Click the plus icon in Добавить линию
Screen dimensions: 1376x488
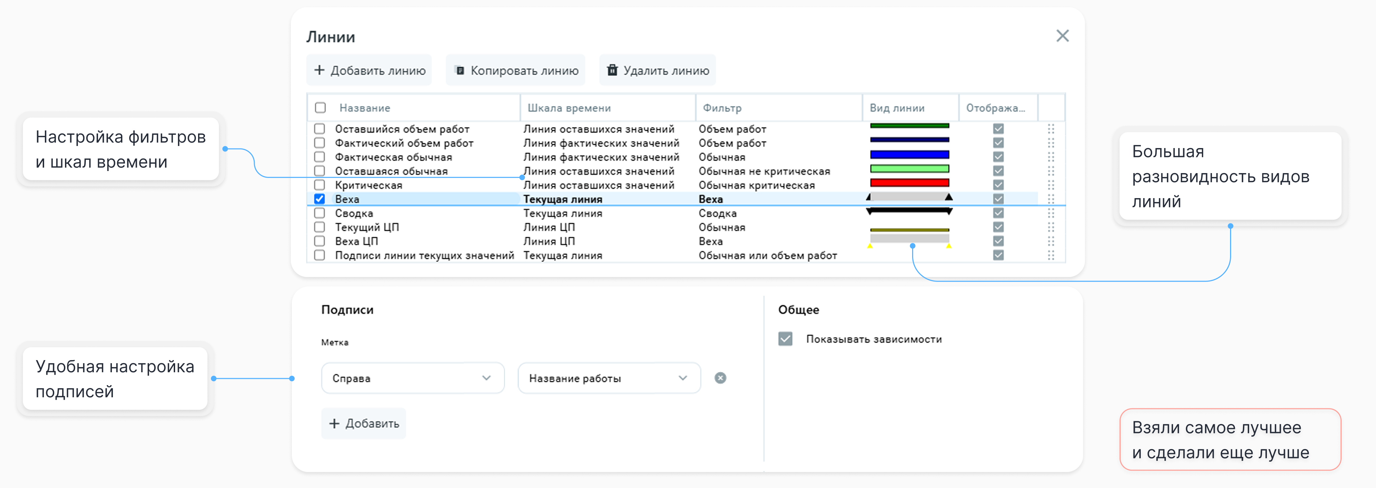(319, 70)
